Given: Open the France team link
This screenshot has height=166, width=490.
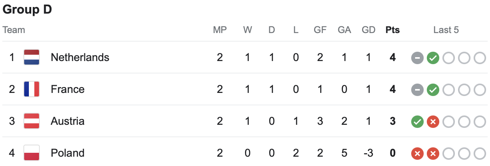Looking at the screenshot, I should tap(67, 89).
